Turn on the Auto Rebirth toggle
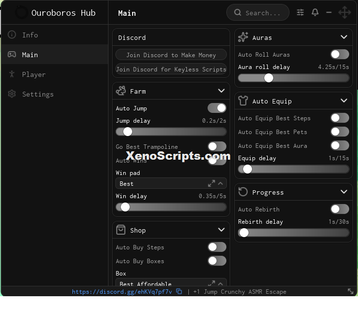358x311 pixels. click(339, 209)
